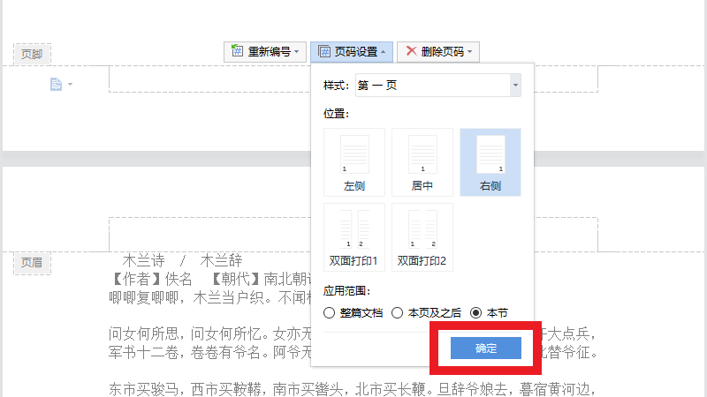Click the 页眉 header label
The width and height of the screenshot is (707, 397).
pos(32,261)
